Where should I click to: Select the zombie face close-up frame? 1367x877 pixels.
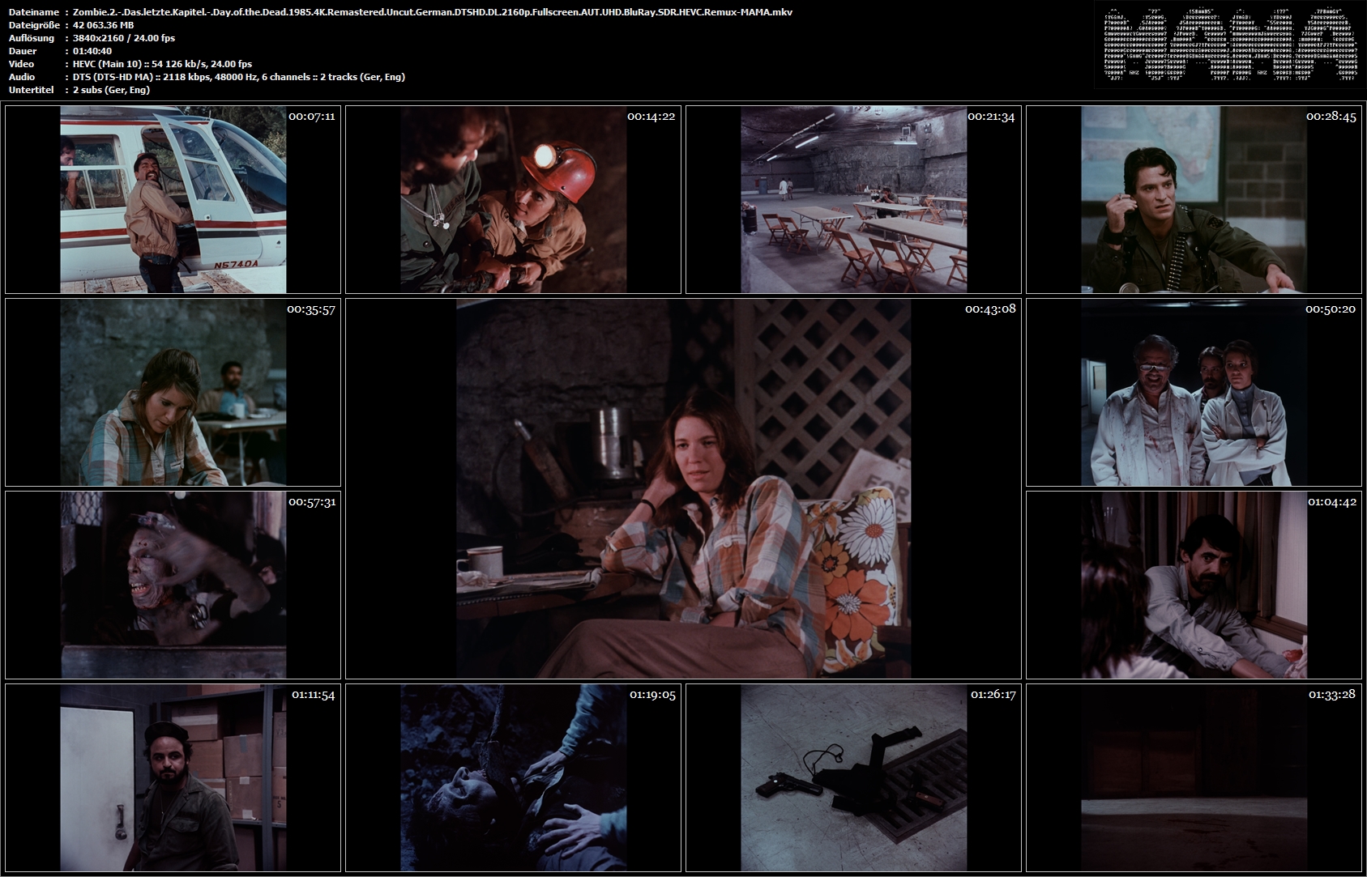coord(173,585)
